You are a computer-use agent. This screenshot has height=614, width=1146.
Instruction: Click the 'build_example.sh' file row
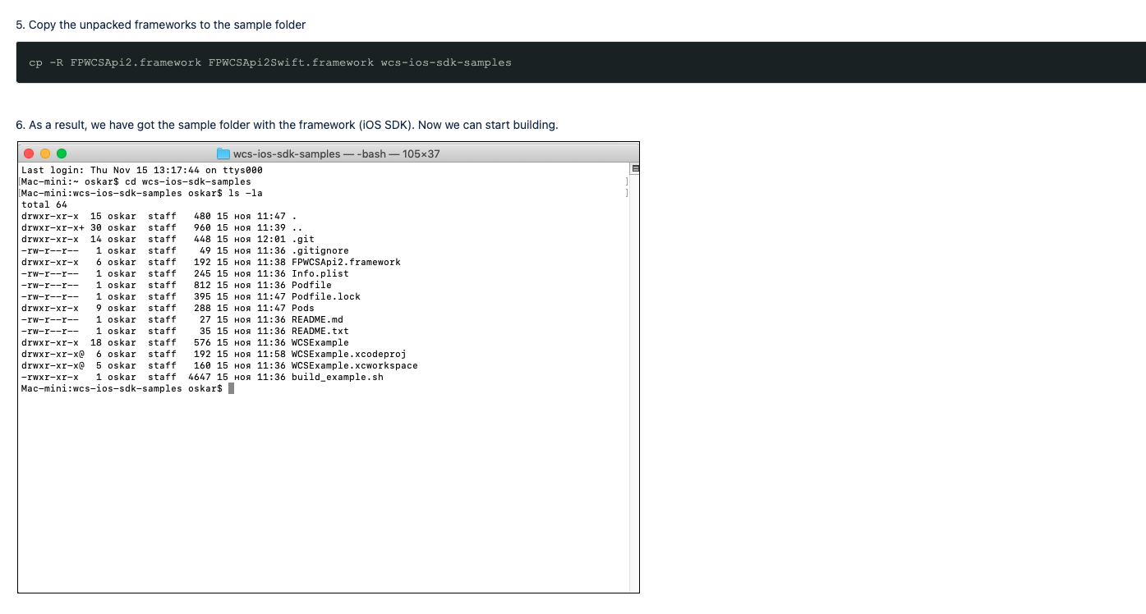202,377
